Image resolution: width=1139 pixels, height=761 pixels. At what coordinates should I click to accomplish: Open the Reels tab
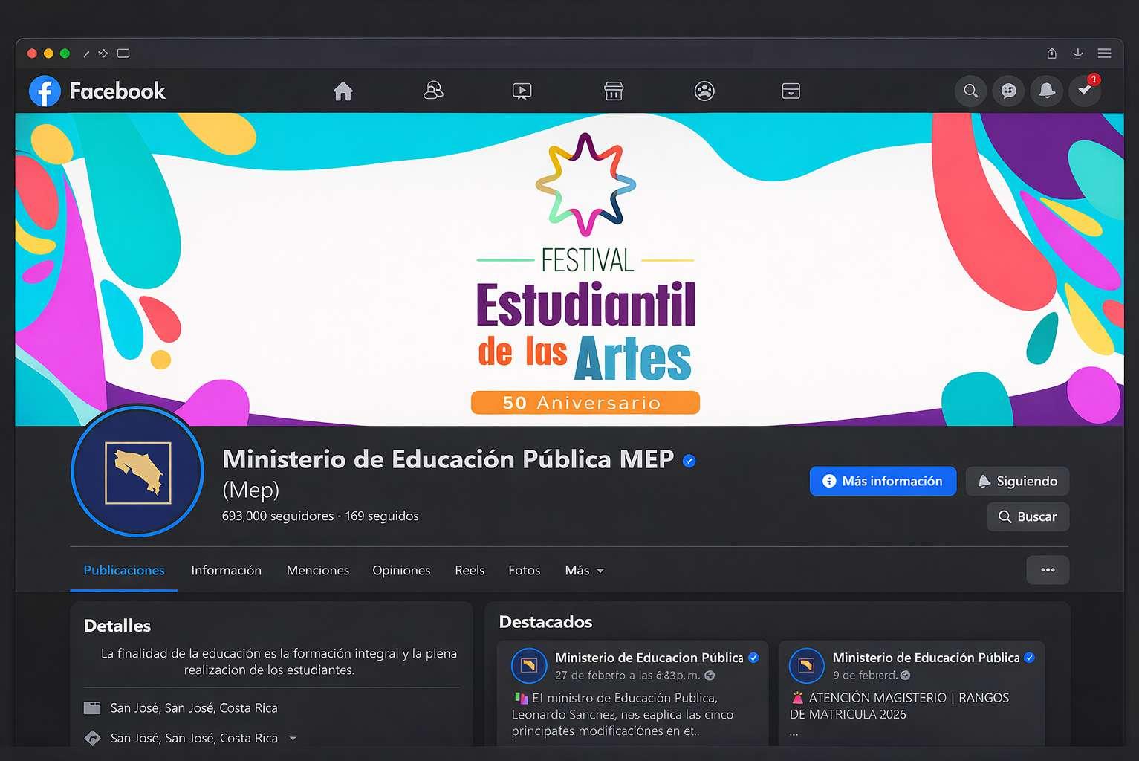coord(470,571)
